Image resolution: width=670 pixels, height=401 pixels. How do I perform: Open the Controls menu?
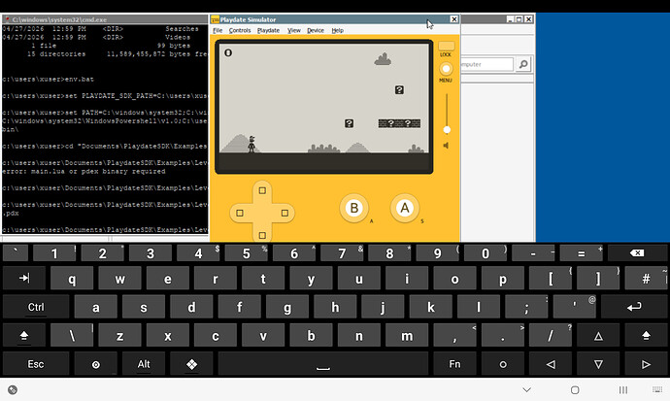coord(240,30)
